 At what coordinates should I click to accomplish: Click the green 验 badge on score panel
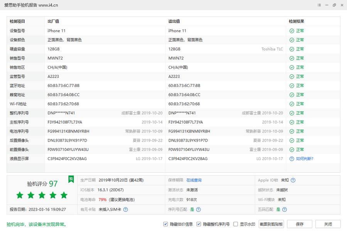[x=71, y=179]
